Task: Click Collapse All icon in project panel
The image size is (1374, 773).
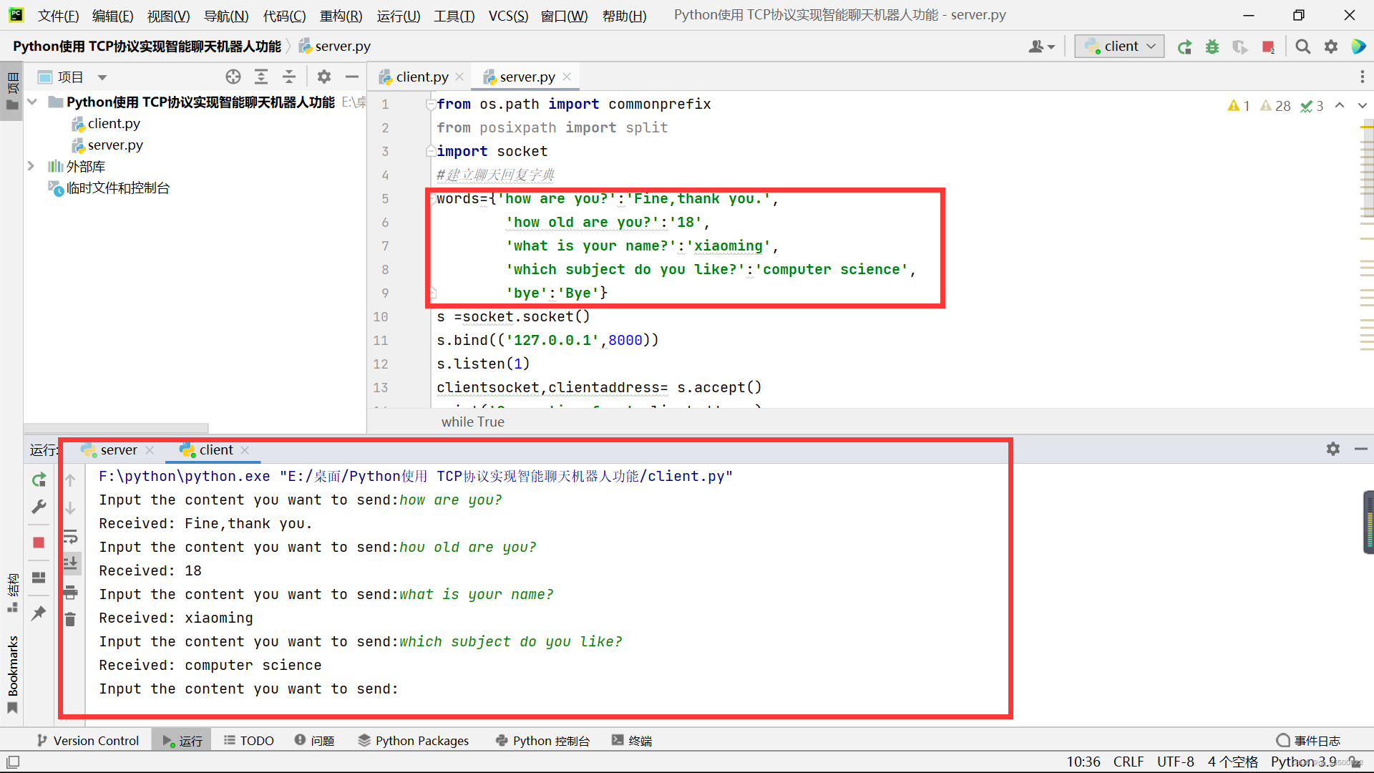Action: pos(289,77)
